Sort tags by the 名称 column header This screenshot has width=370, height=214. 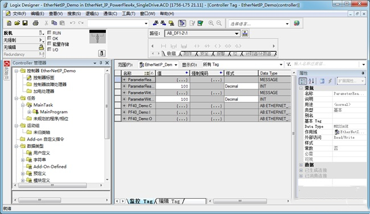138,73
